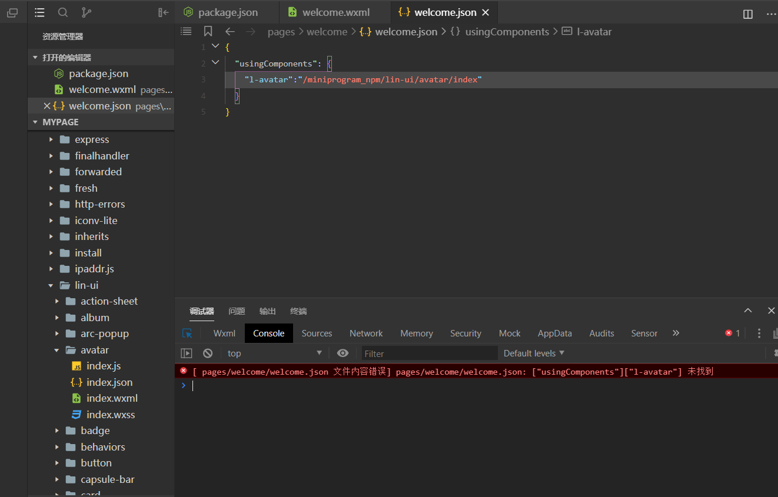Fold line 2 usingComponents block
This screenshot has height=497, width=778.
[215, 62]
